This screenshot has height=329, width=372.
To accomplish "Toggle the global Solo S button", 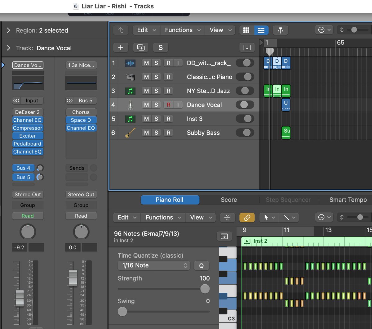I will pos(161,47).
